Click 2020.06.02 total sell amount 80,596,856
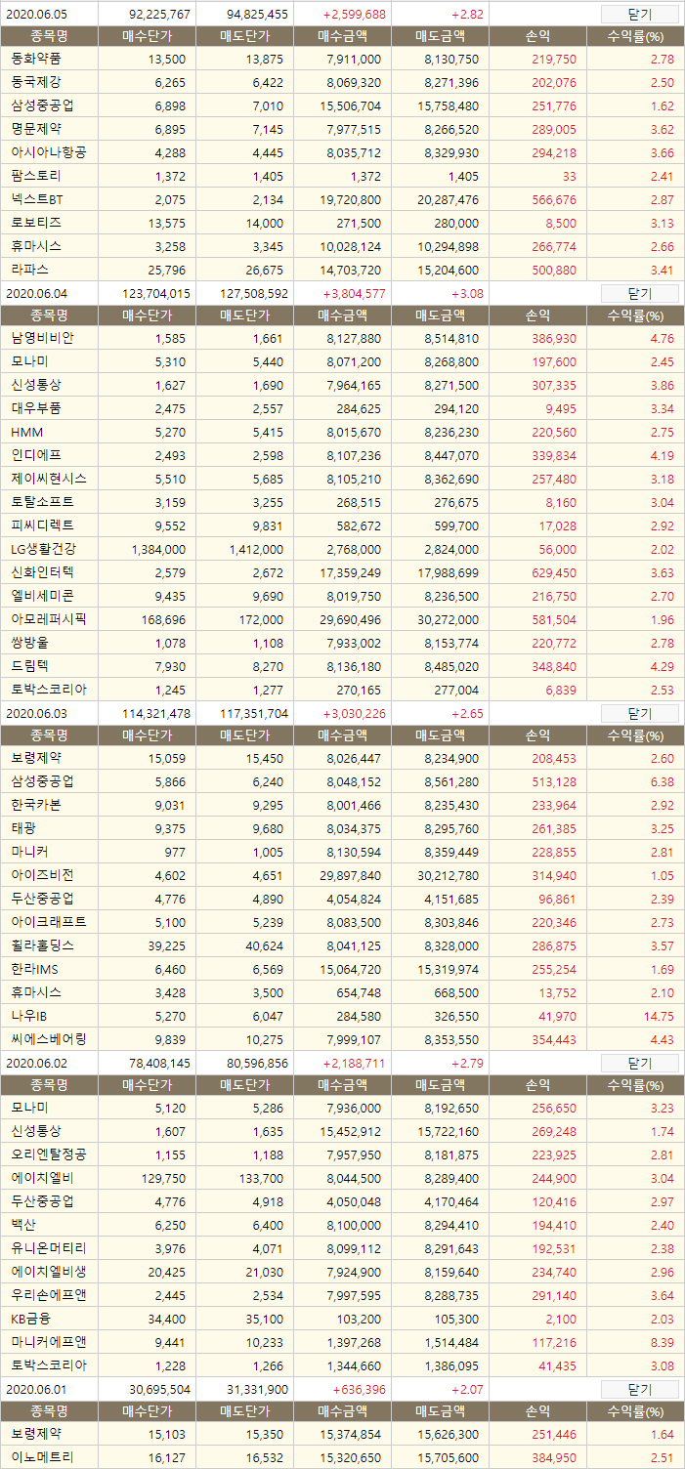Image resolution: width=685 pixels, height=1469 pixels. point(257,1064)
